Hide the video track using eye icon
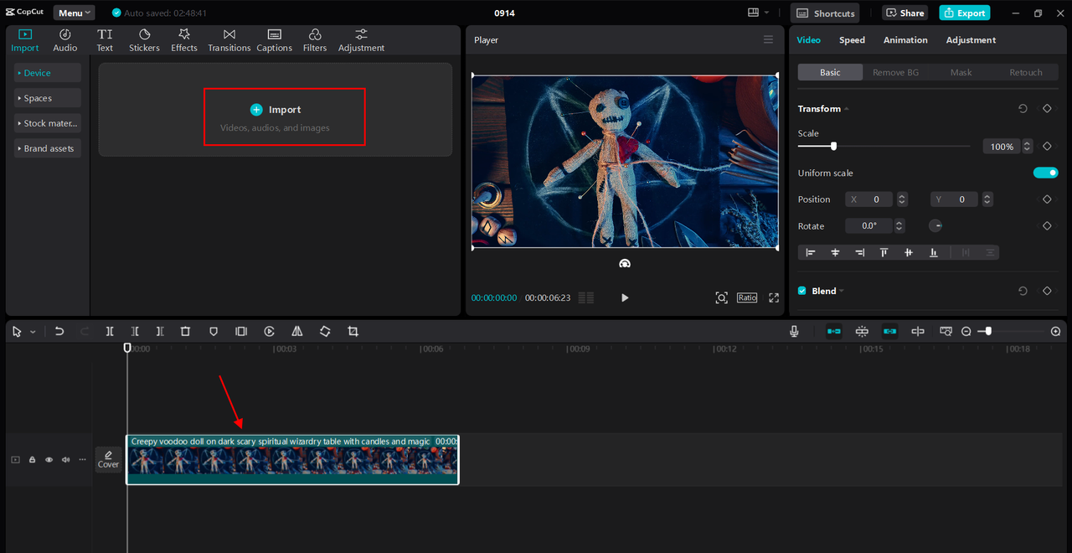The width and height of the screenshot is (1072, 553). point(49,460)
